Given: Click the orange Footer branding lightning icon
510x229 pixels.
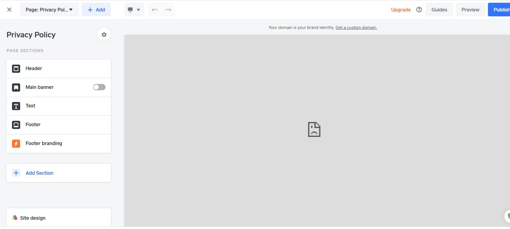Looking at the screenshot, I should (16, 143).
